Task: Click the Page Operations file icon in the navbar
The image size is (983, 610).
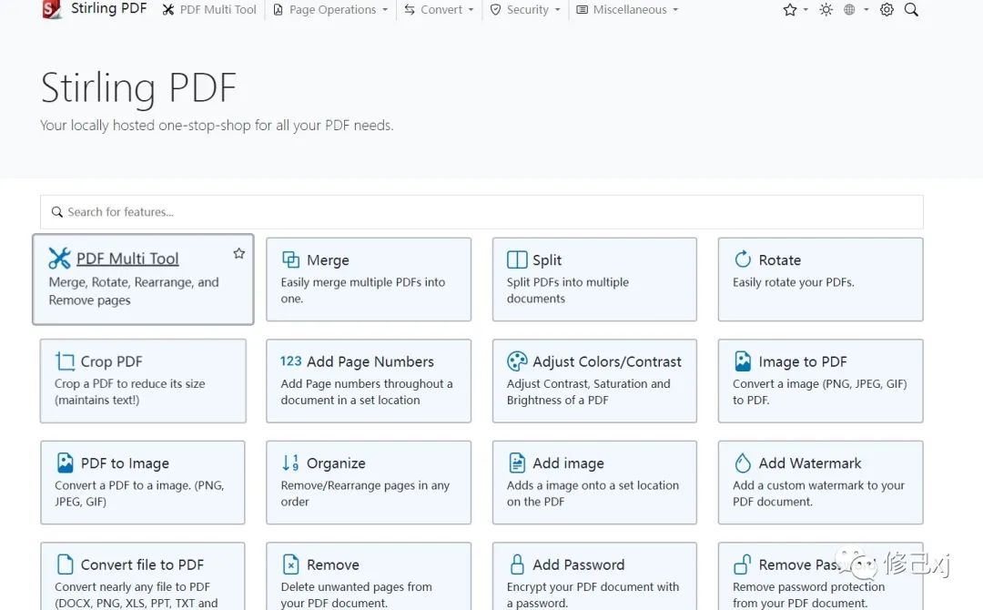Action: click(278, 9)
